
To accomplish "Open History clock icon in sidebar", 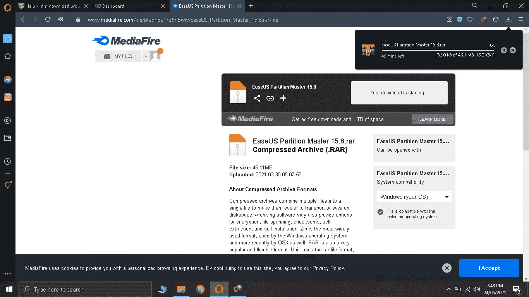I will coord(8,162).
